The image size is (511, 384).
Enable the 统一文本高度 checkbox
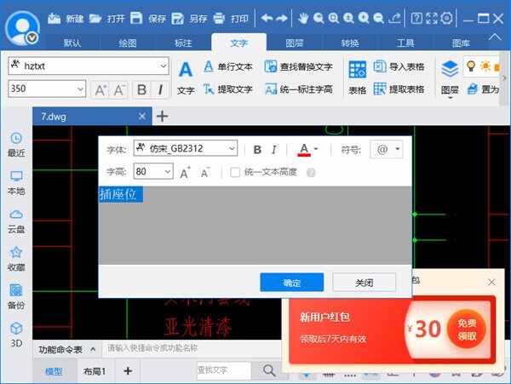point(235,172)
